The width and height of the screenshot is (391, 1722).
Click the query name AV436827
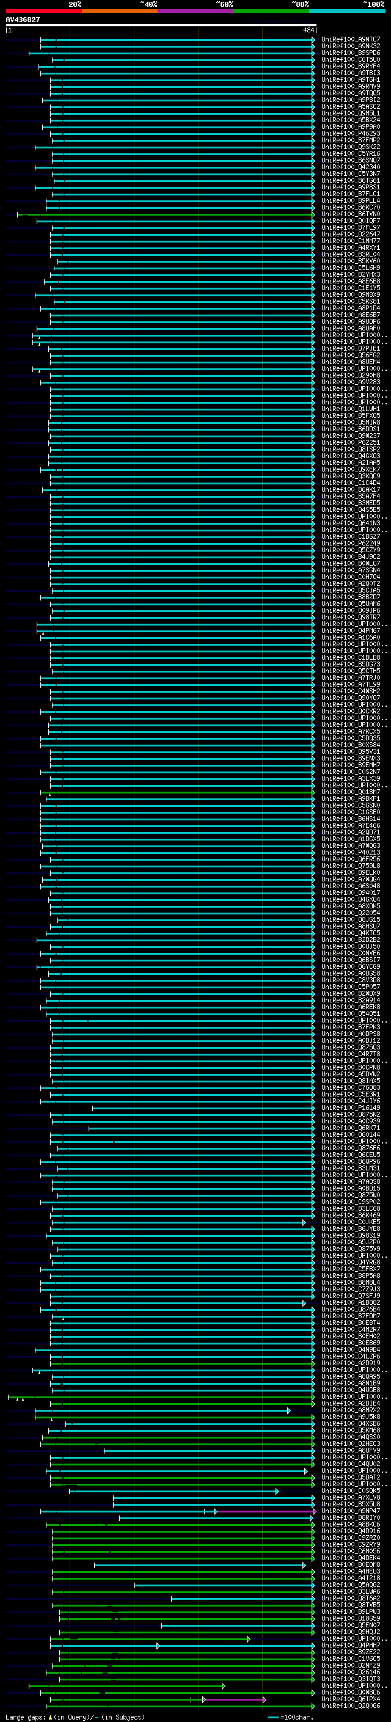pos(23,20)
